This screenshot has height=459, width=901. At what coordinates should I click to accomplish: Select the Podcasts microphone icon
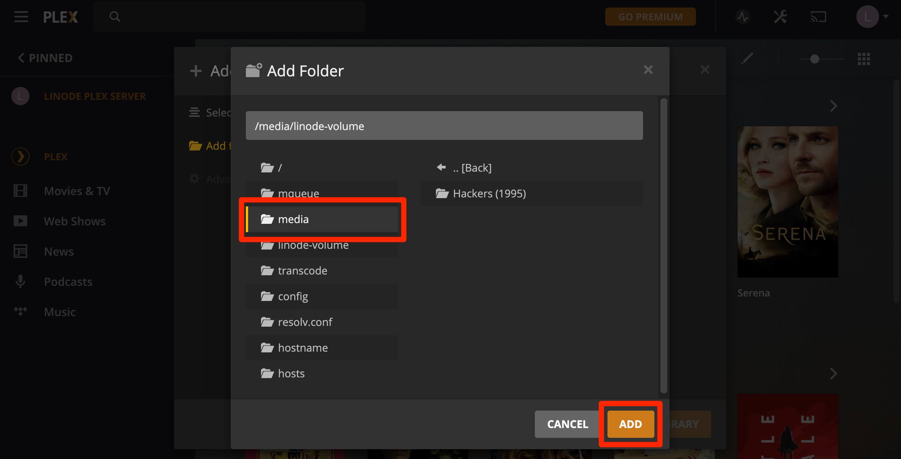click(20, 281)
